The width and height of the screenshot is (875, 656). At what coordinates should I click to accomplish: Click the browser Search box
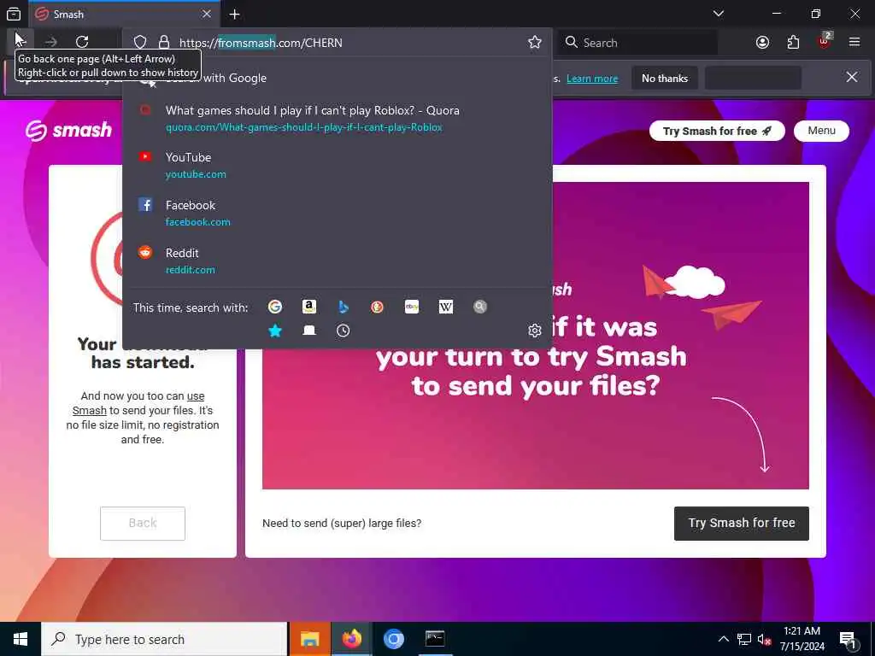point(637,43)
